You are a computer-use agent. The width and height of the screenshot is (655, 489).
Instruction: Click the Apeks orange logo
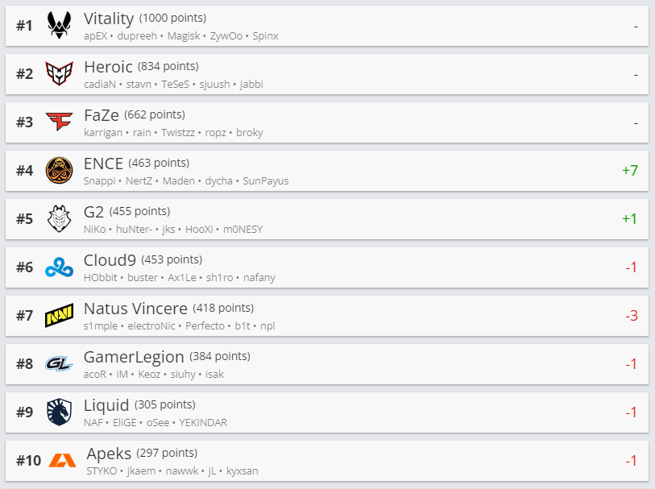tap(62, 461)
